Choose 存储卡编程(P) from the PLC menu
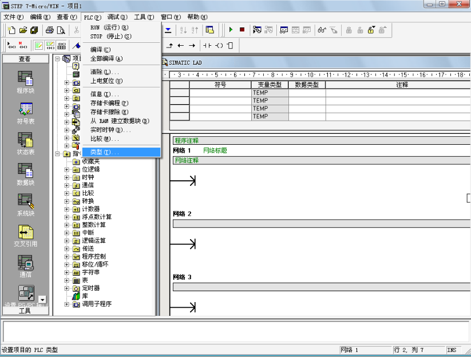 121,104
